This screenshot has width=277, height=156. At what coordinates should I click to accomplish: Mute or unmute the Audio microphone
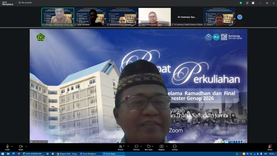click(7, 147)
